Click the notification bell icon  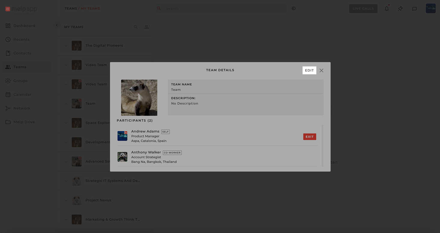pos(387,9)
